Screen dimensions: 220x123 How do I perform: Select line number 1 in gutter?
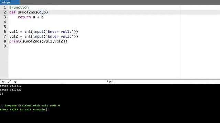click(x=5, y=7)
